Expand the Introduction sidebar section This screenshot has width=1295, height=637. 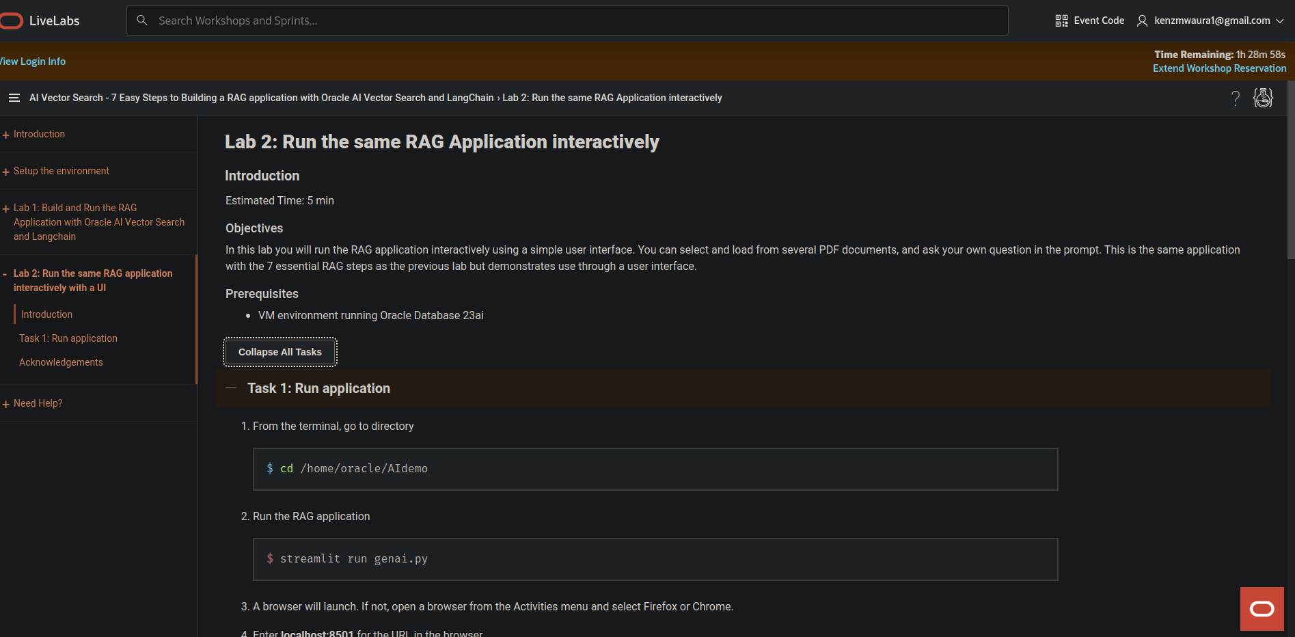pos(5,135)
